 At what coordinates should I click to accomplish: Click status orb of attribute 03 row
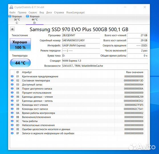[x=12, y=84]
